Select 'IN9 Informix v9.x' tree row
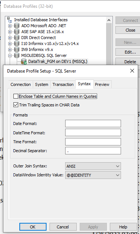The width and height of the screenshot is (140, 234). [37, 49]
